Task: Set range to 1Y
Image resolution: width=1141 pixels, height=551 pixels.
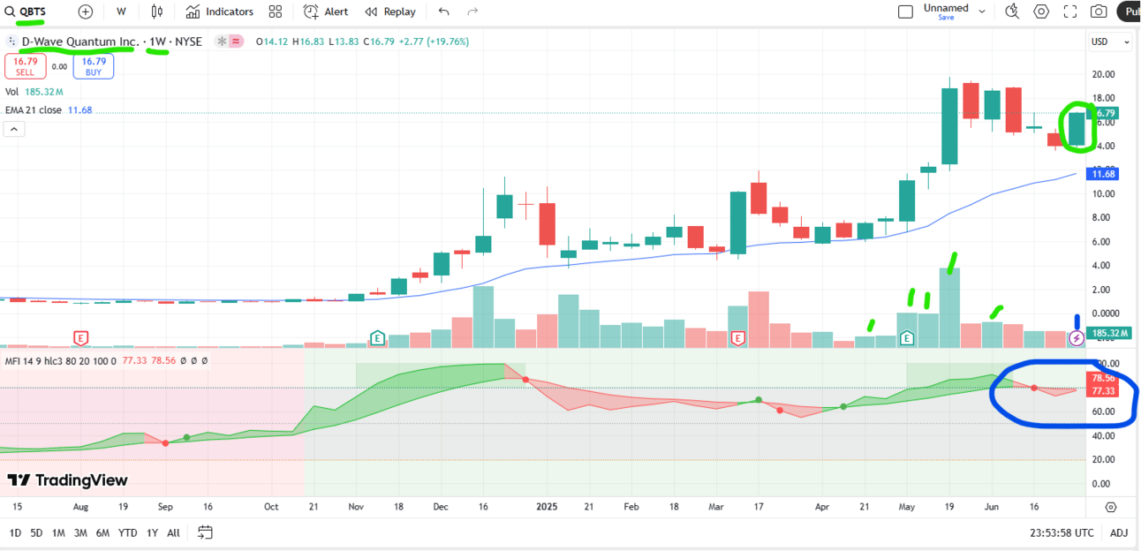Action: click(x=153, y=532)
